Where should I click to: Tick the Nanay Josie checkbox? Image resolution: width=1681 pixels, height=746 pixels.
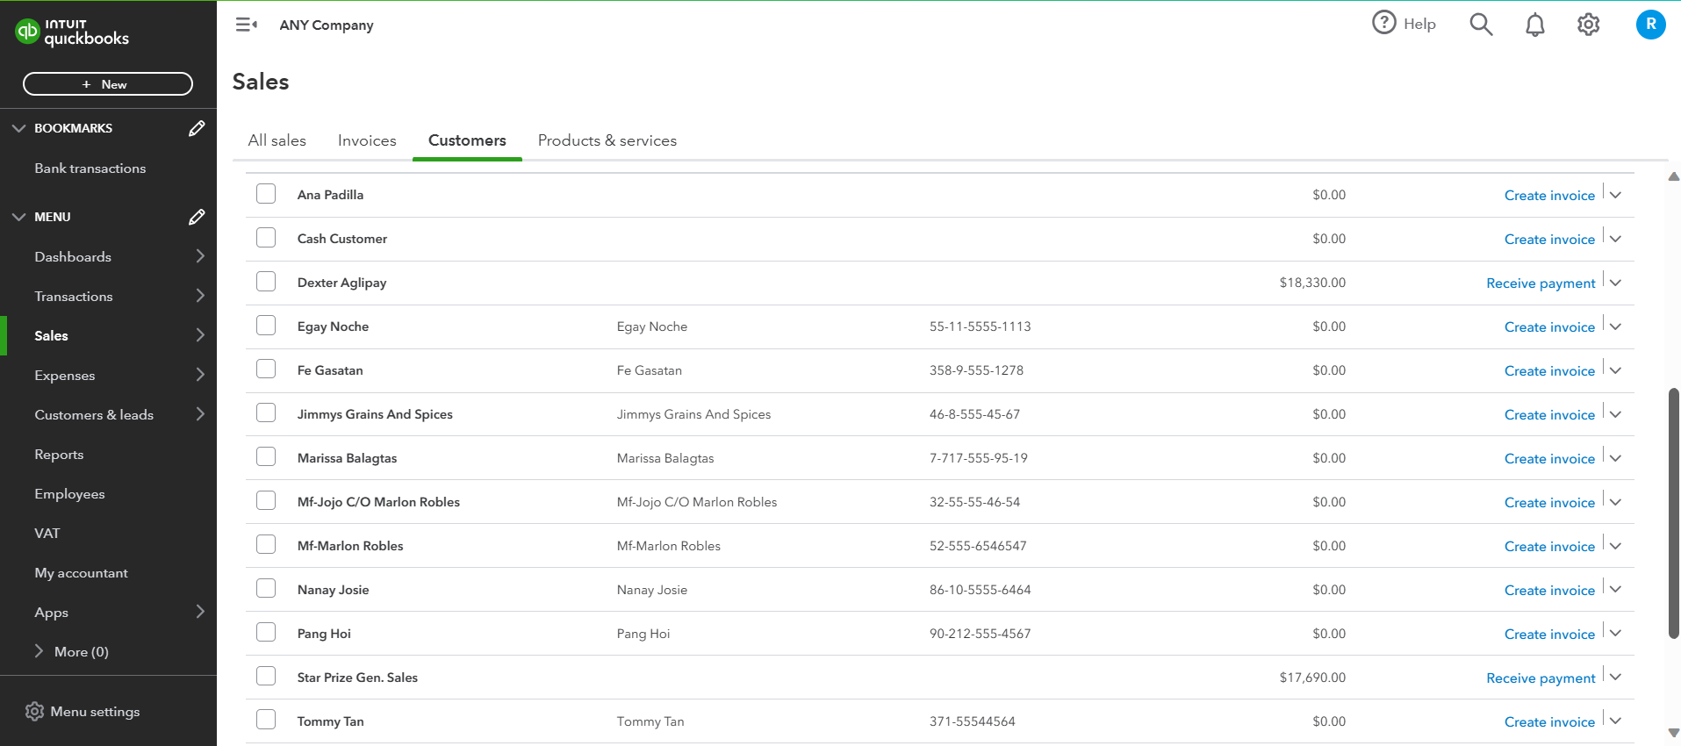[266, 589]
